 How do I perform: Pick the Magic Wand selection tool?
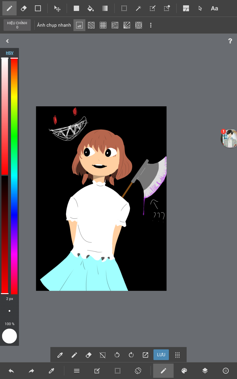(138, 8)
